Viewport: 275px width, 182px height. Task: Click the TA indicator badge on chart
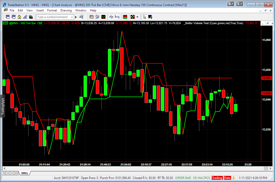point(5,23)
